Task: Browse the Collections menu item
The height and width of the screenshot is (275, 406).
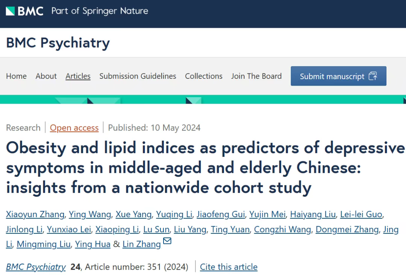Action: coord(204,76)
